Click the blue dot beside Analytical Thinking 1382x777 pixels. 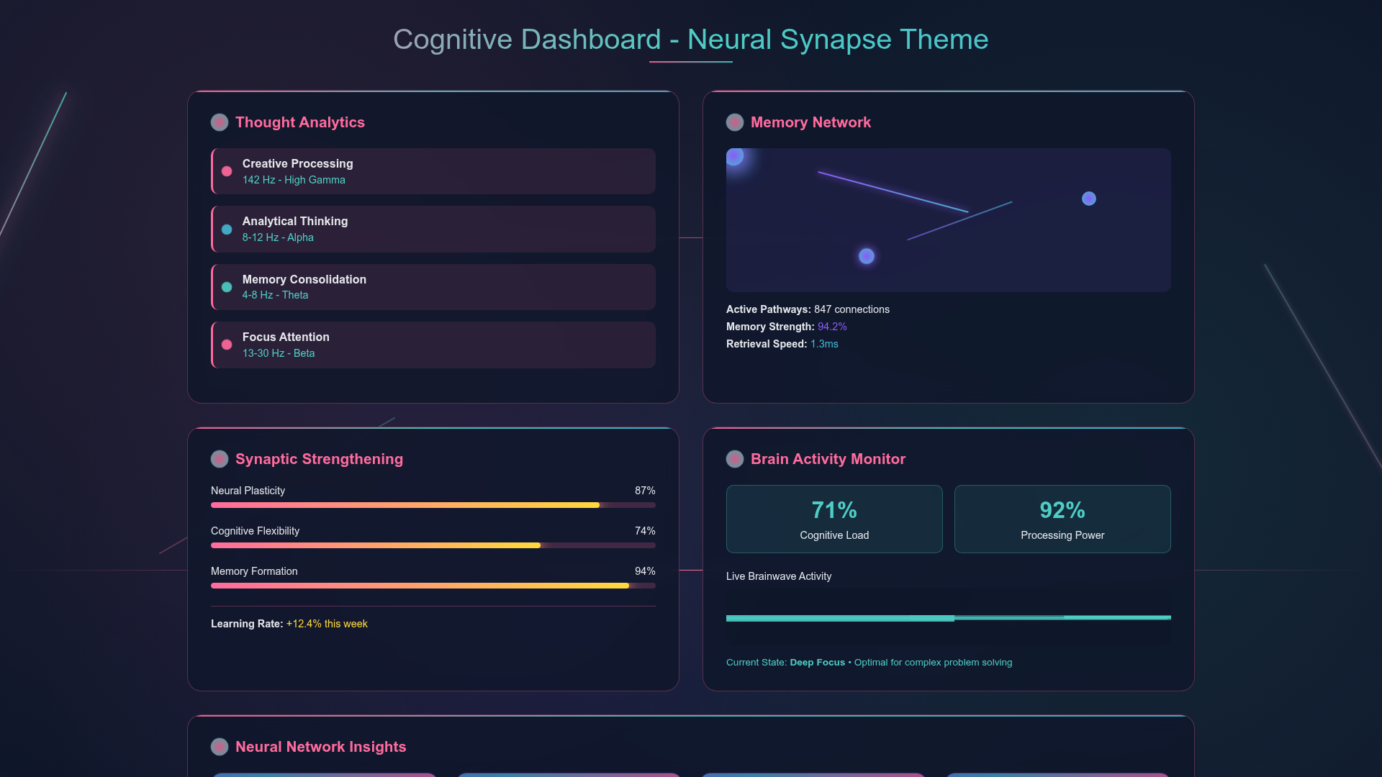pos(227,230)
